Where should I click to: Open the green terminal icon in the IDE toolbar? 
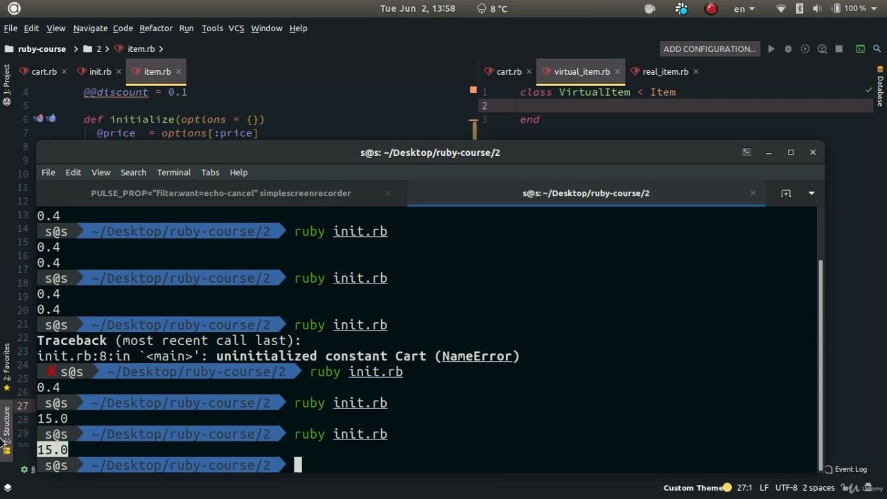860,49
